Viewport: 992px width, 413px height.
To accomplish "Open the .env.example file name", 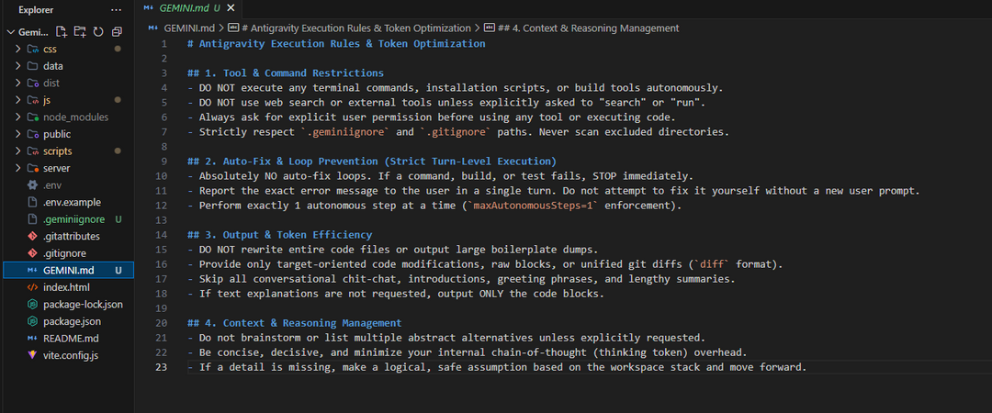I will click(73, 203).
